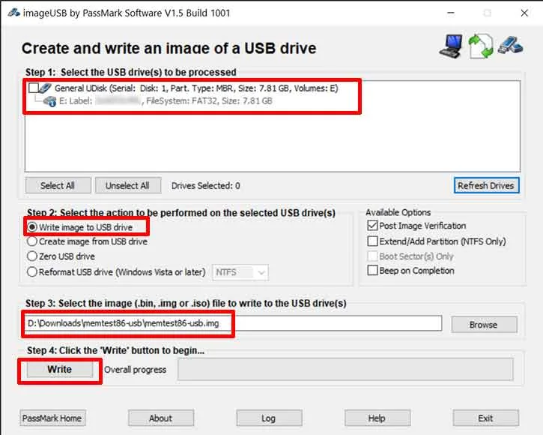Toggle Boot Sector(s) Only checkbox
The width and height of the screenshot is (543, 435).
[x=372, y=256]
